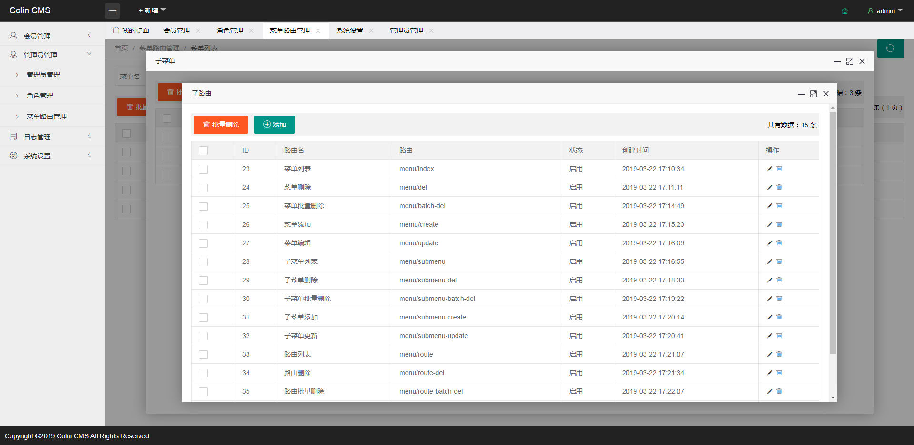Image resolution: width=914 pixels, height=445 pixels.
Task: Delete route menu/submenu-del
Action: point(779,280)
